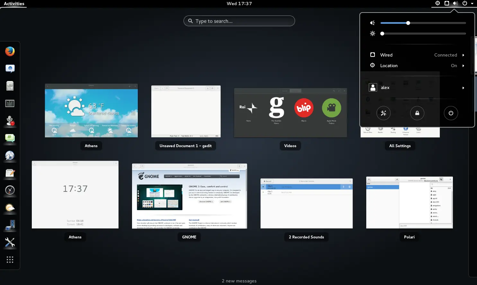Image resolution: width=477 pixels, height=285 pixels.
Task: Expand the alex user submenu
Action: click(x=417, y=88)
